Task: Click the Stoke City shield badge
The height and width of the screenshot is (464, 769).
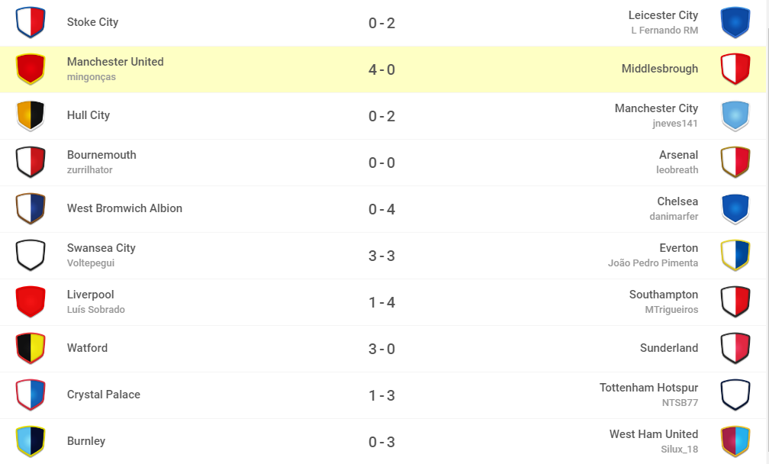Action: click(x=31, y=23)
